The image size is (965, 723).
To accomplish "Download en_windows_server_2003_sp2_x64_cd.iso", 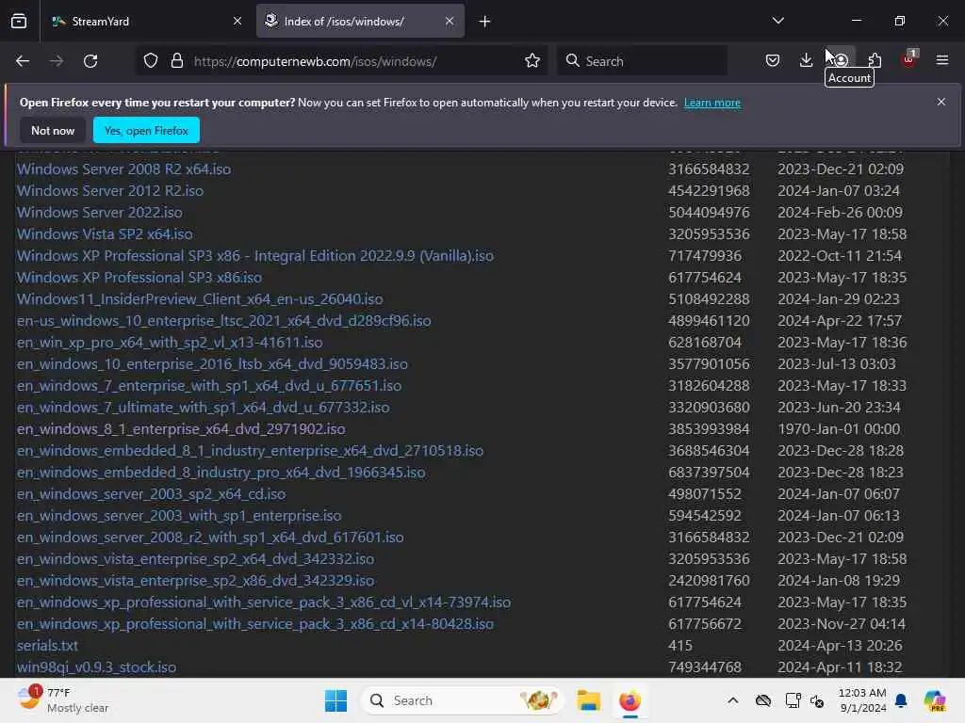I will click(152, 493).
